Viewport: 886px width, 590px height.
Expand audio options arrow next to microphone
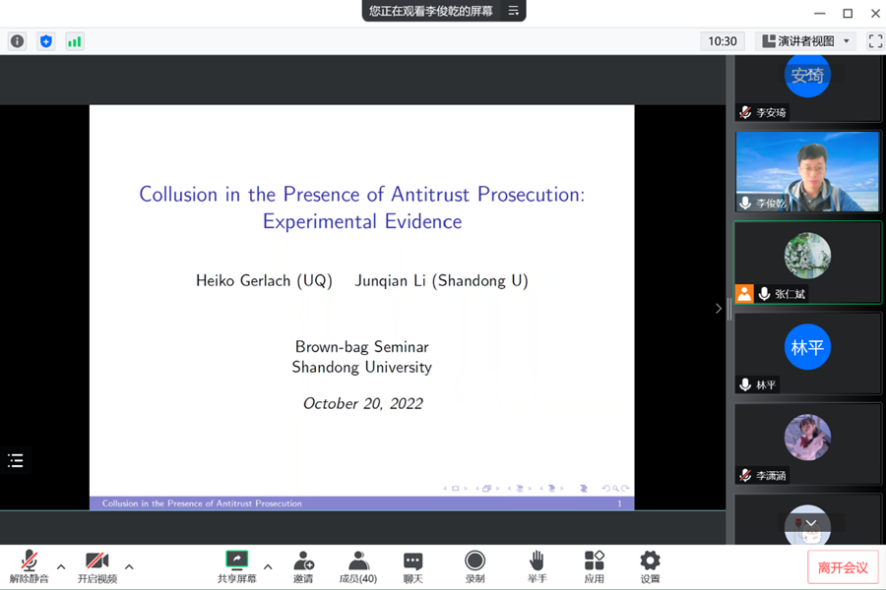61,566
